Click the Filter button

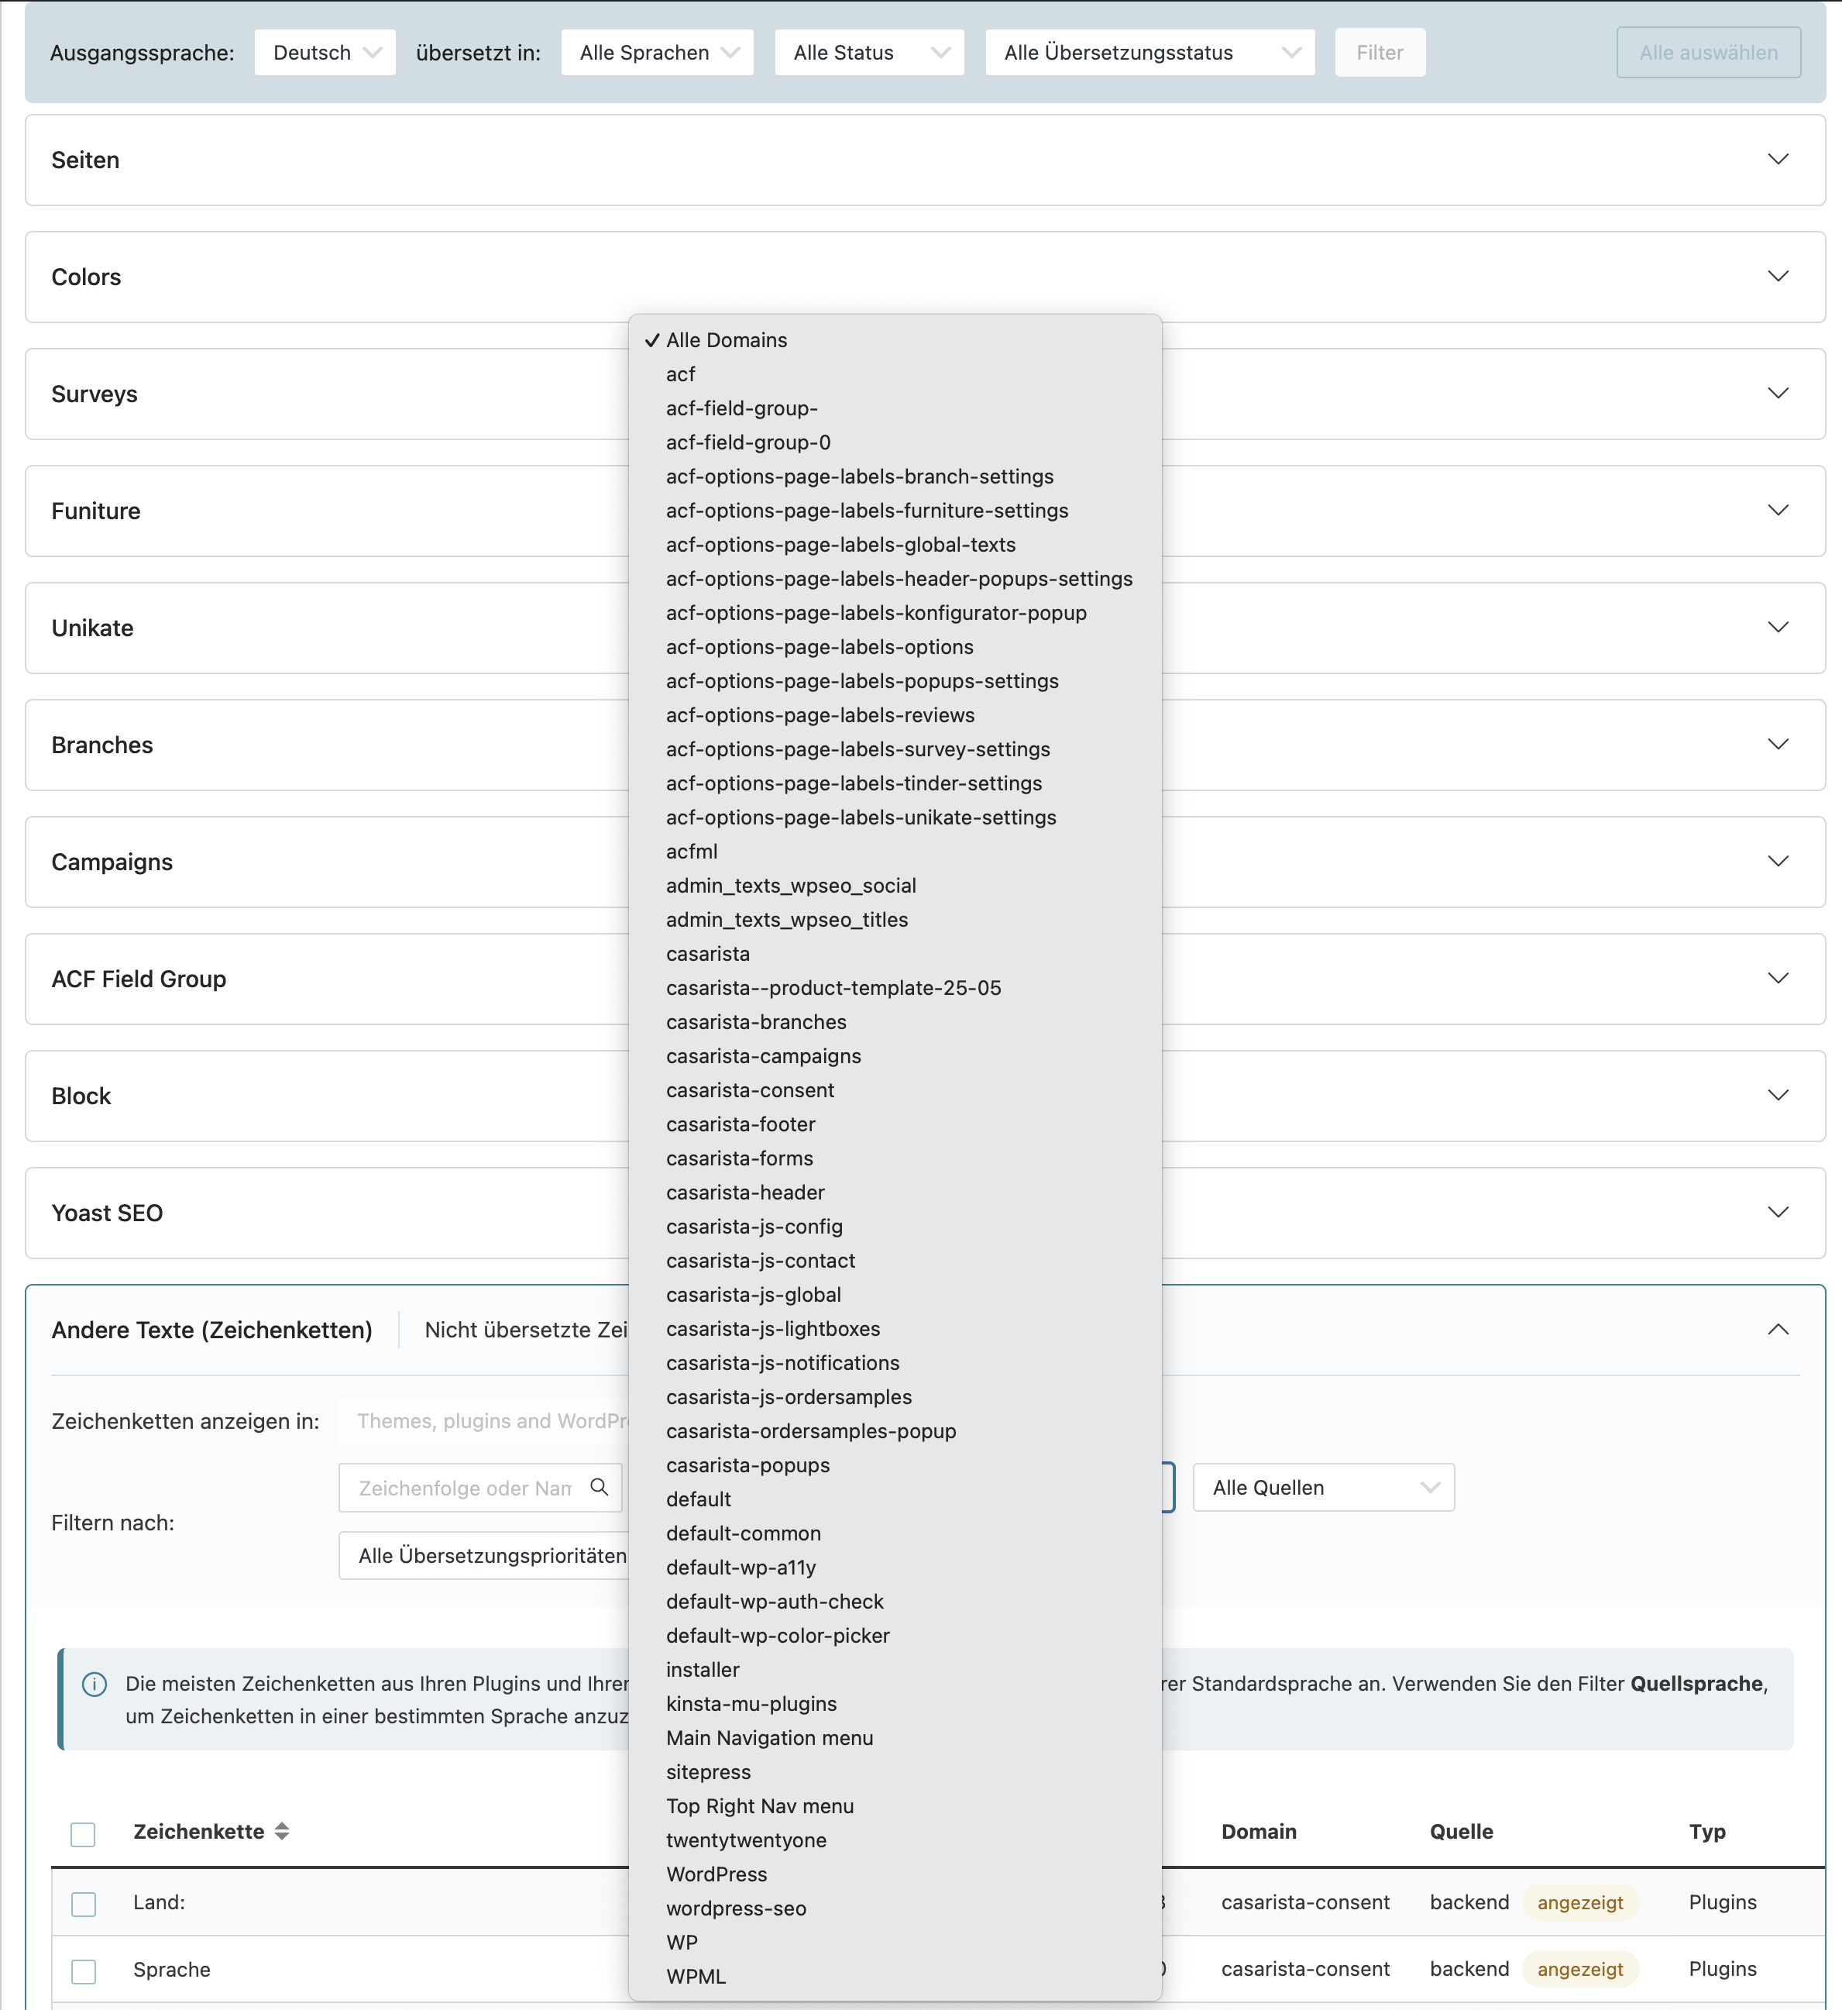tap(1379, 53)
